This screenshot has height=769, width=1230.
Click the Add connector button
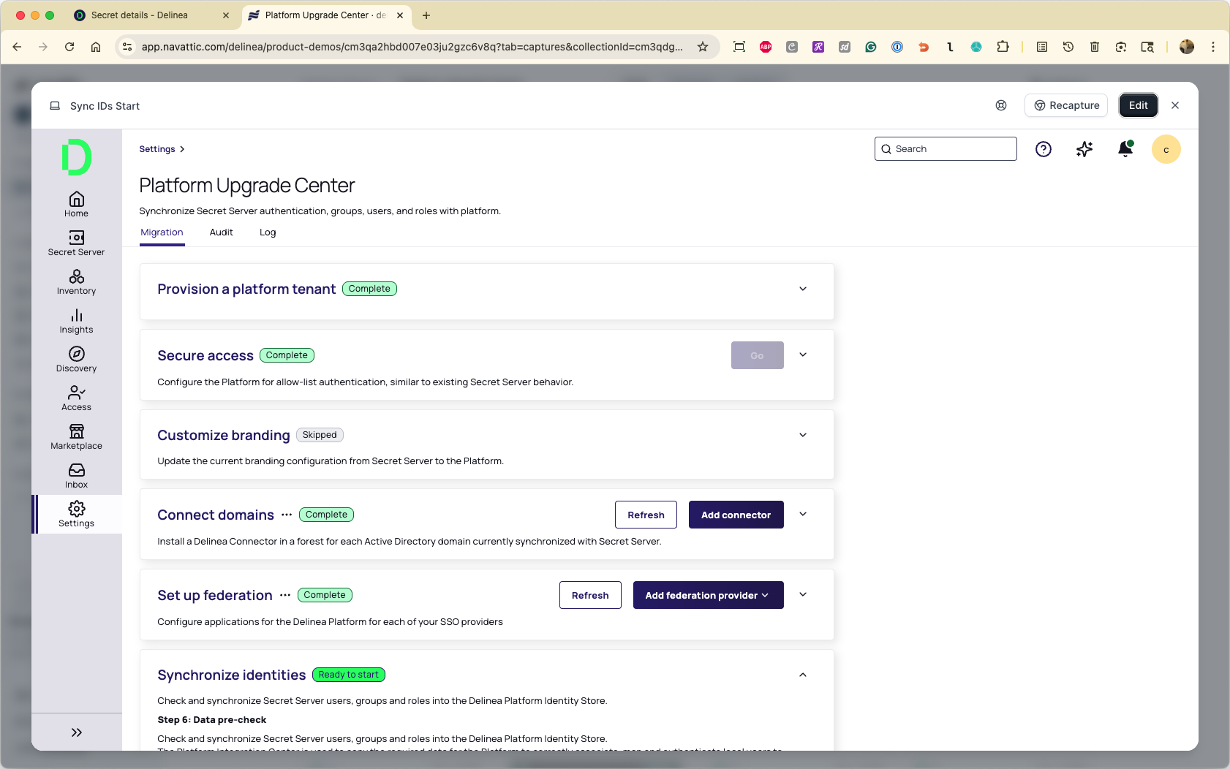pyautogui.click(x=736, y=515)
